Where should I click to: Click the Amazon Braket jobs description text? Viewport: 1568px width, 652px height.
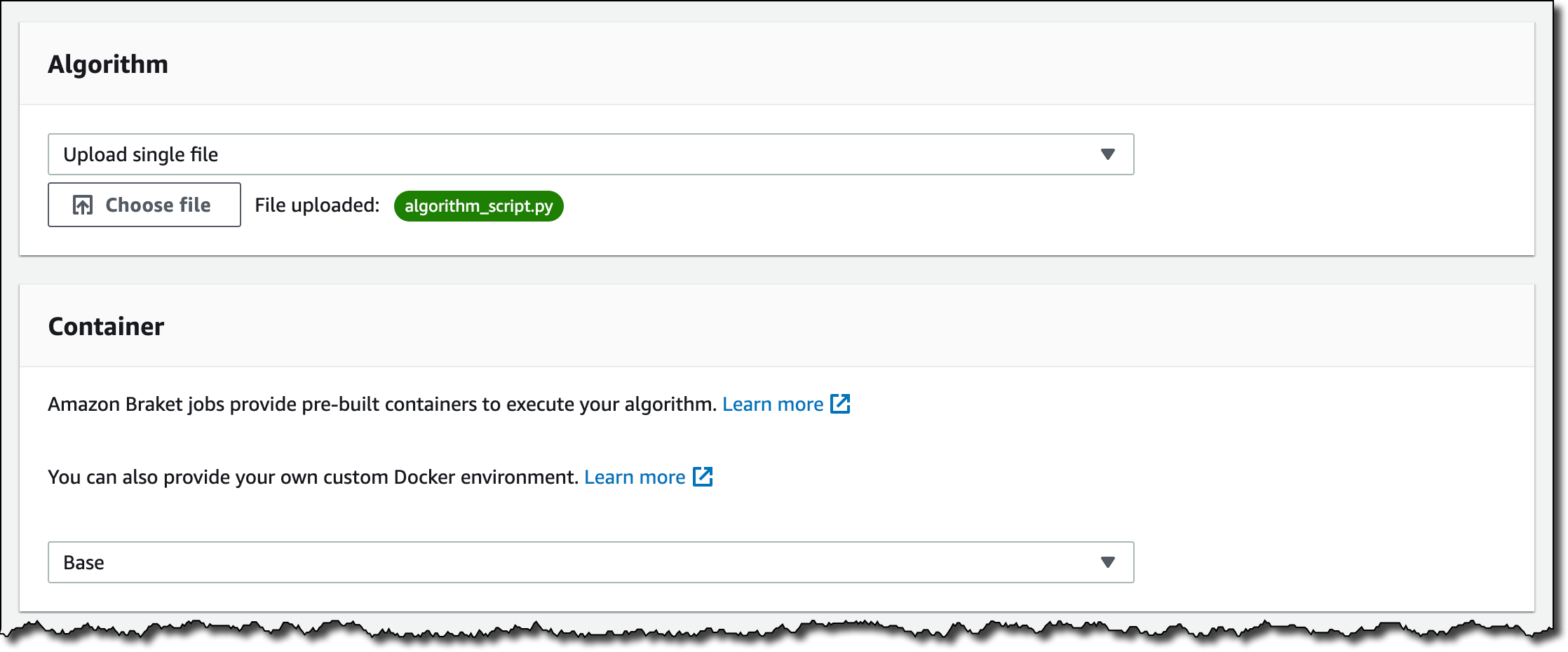click(x=381, y=405)
